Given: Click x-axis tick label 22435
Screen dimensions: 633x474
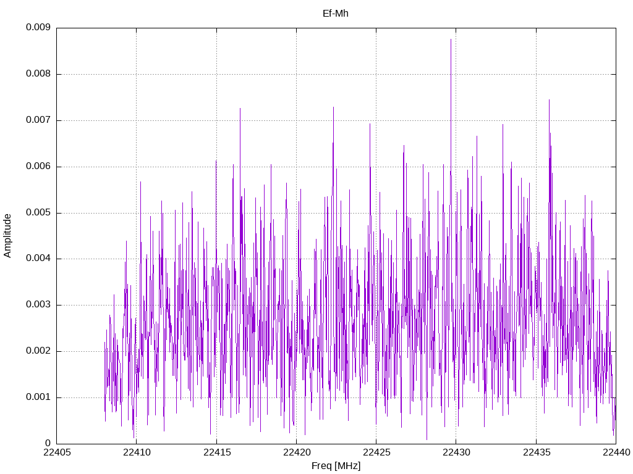Looking at the screenshot, I should pyautogui.click(x=537, y=452).
